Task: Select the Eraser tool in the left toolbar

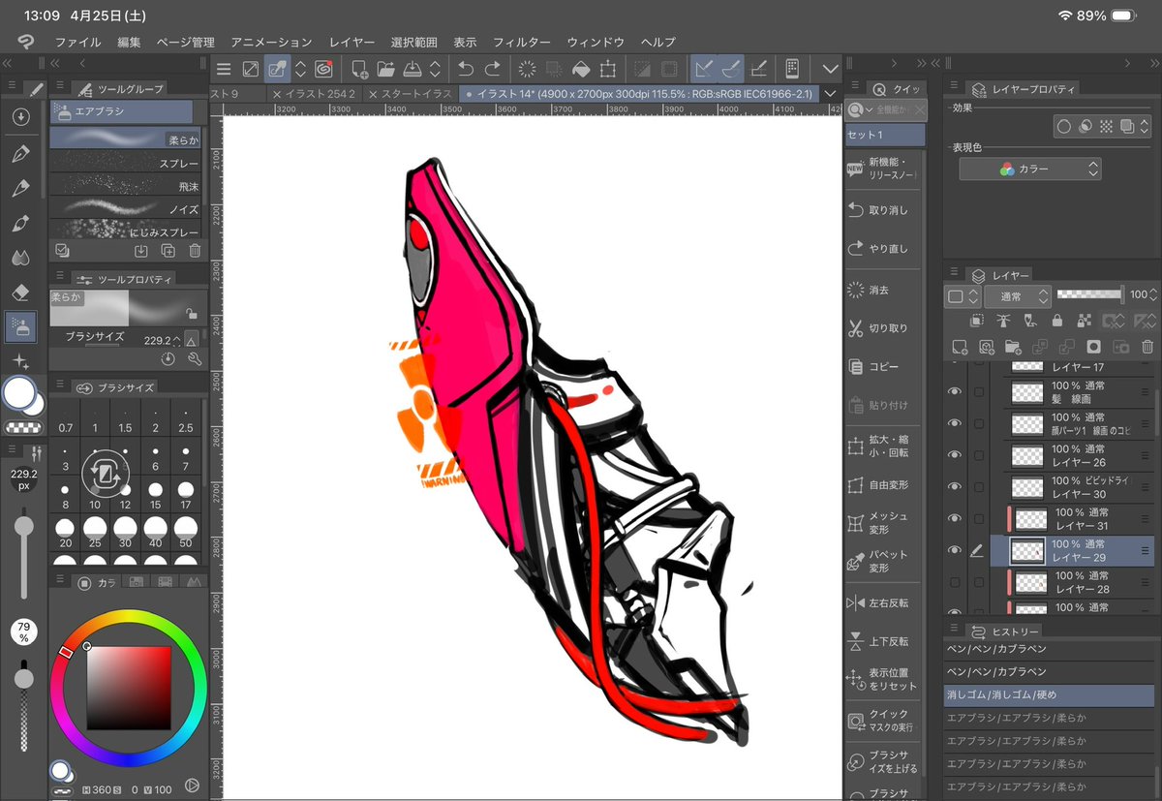Action: coord(20,292)
